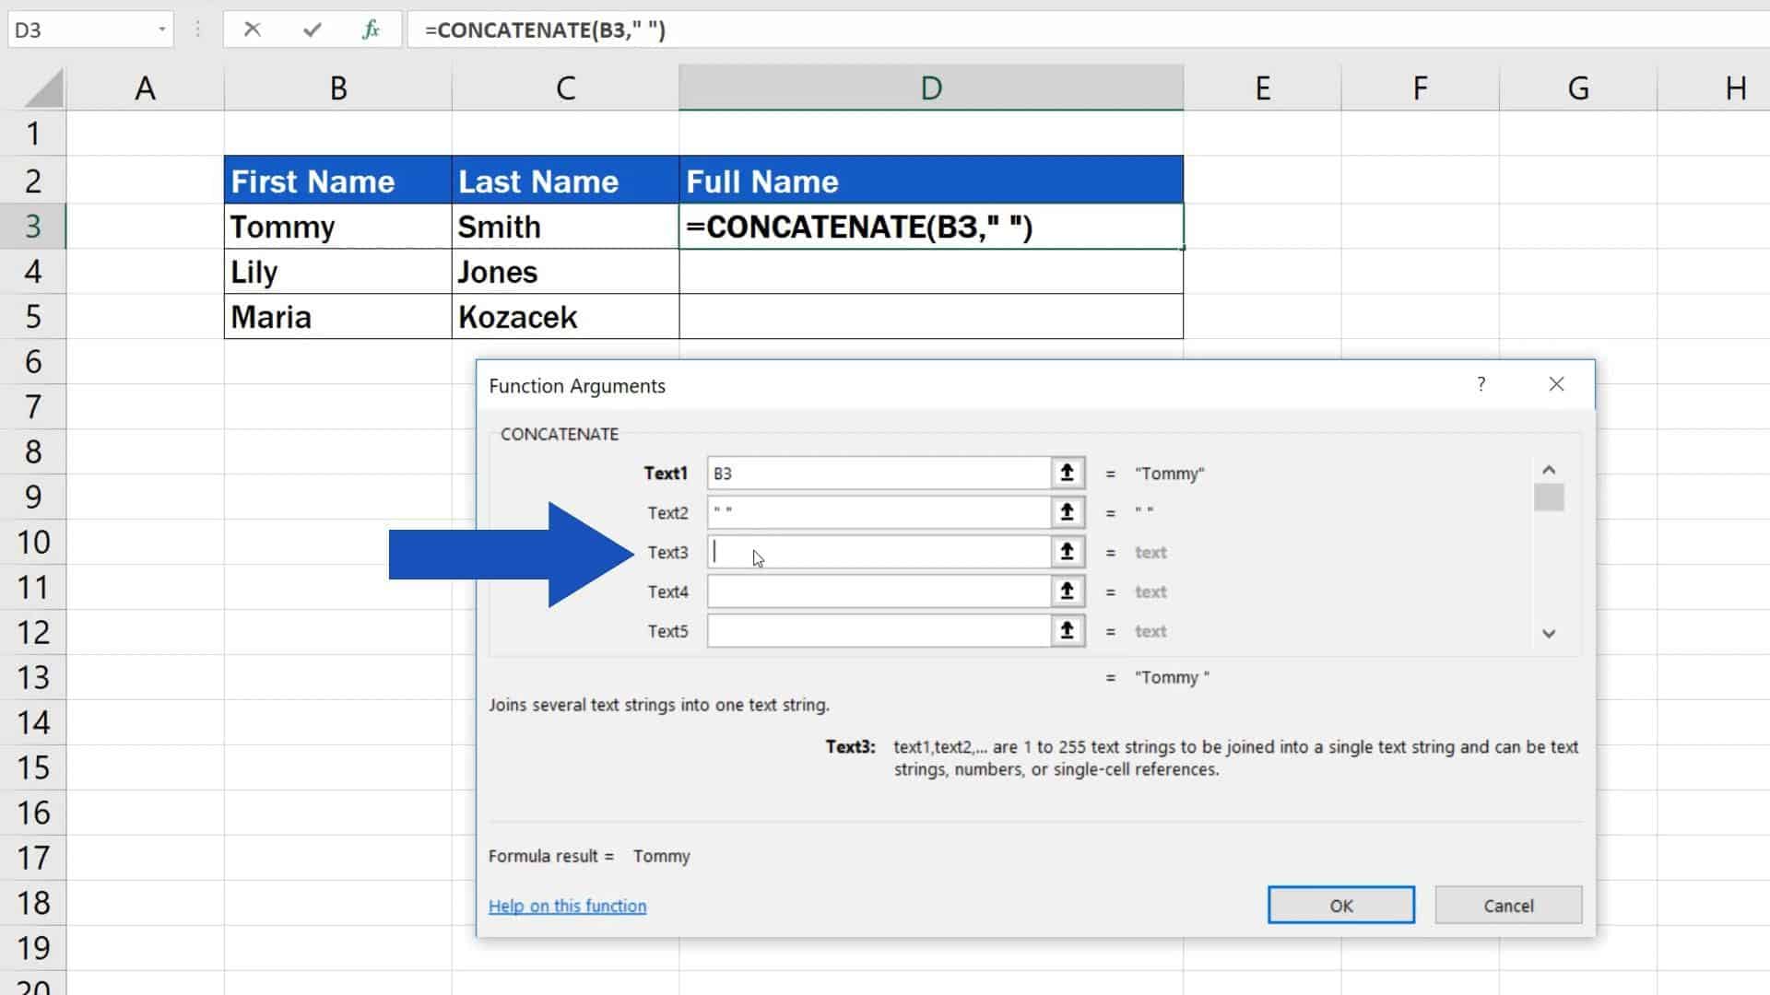Click the collapse dialog arrow next to Text4
1770x995 pixels.
(1067, 591)
